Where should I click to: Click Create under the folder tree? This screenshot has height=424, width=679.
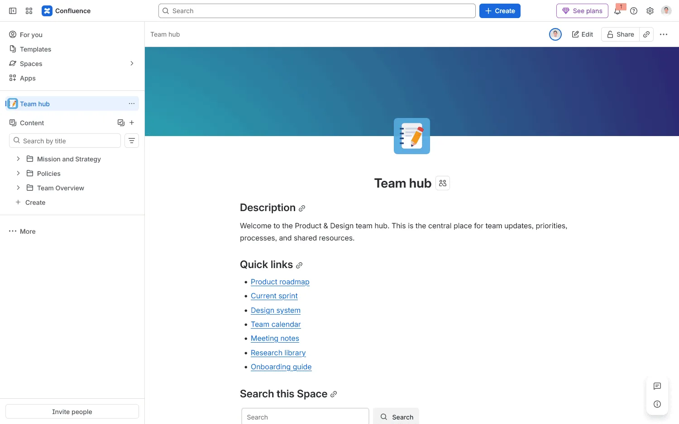(31, 202)
